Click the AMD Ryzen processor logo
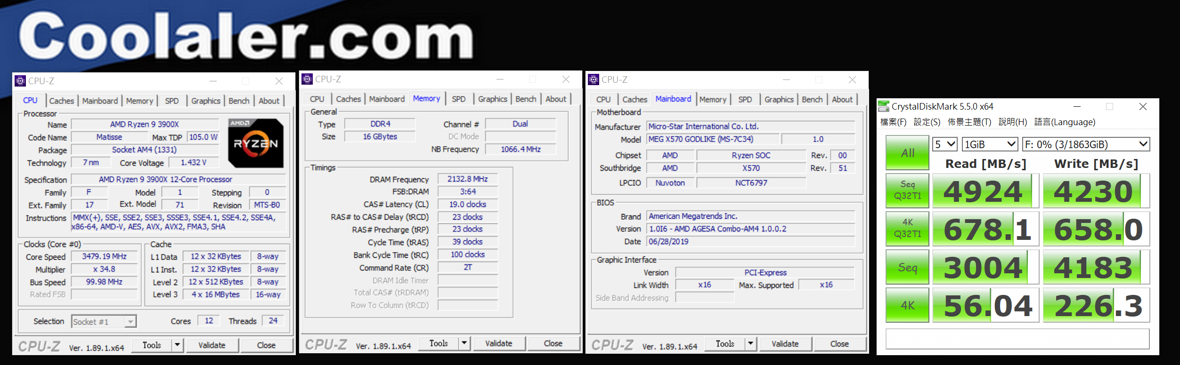This screenshot has width=1180, height=365. [x=256, y=143]
